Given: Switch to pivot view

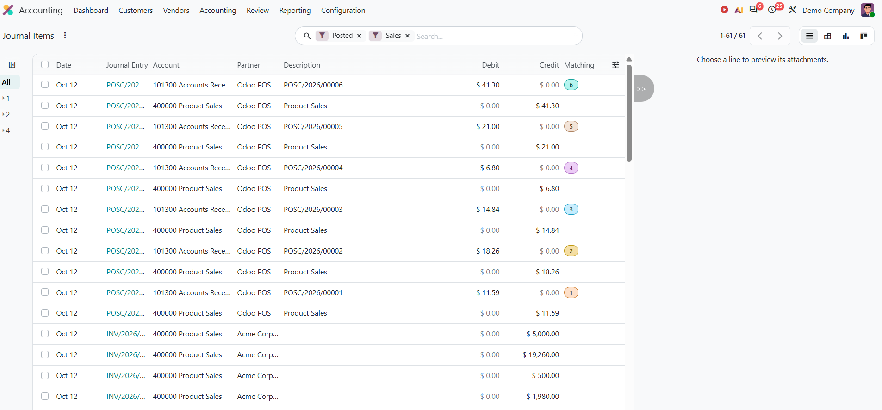Looking at the screenshot, I should 828,36.
